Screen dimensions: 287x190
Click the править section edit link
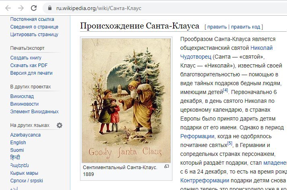tap(217, 27)
